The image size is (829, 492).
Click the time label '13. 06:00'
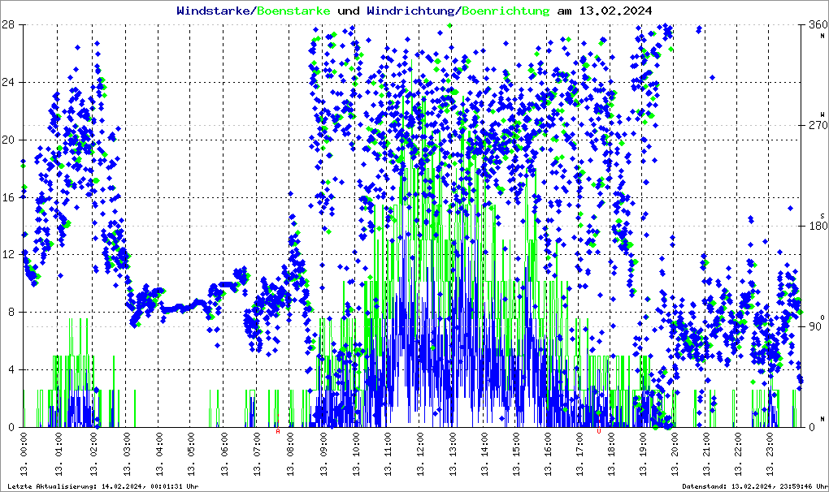coord(224,455)
